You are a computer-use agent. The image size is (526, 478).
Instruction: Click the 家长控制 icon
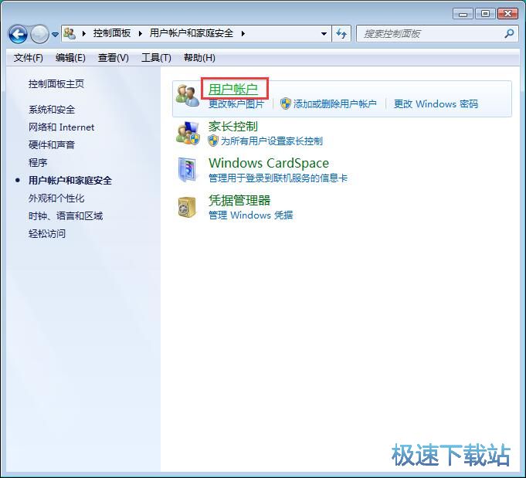pos(188,133)
